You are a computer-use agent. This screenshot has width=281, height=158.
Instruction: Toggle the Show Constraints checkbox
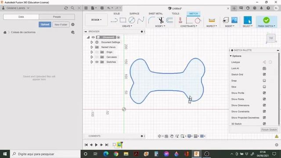click(264, 111)
